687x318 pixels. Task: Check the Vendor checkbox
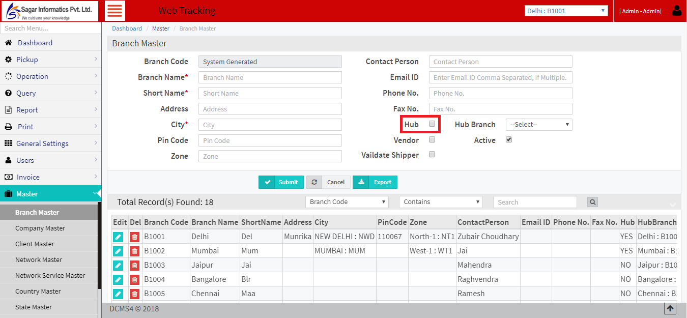(432, 139)
